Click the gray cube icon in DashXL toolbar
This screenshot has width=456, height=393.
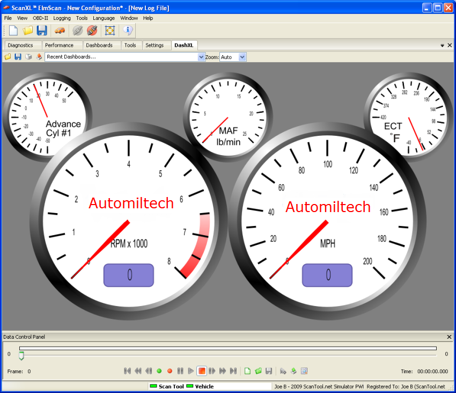tap(28, 57)
